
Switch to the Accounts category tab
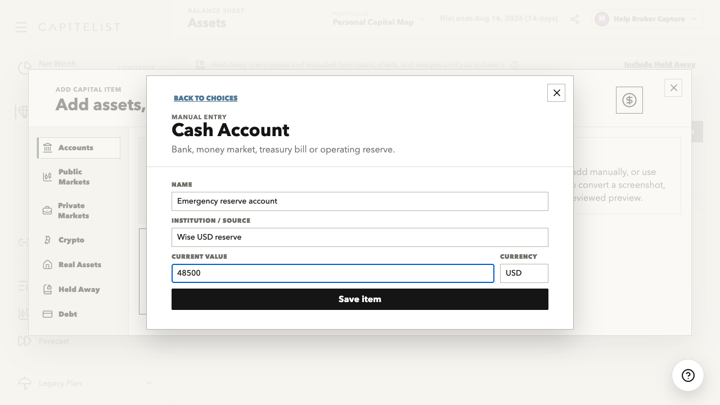pos(79,148)
